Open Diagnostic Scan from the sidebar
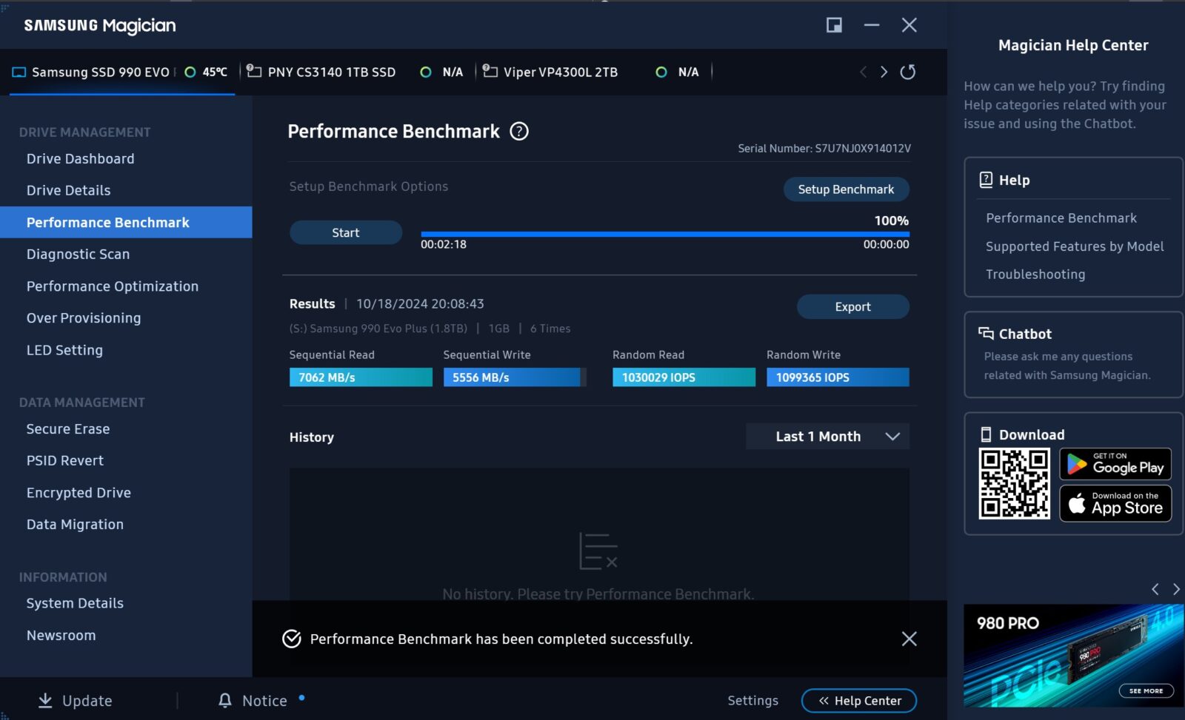 78,254
